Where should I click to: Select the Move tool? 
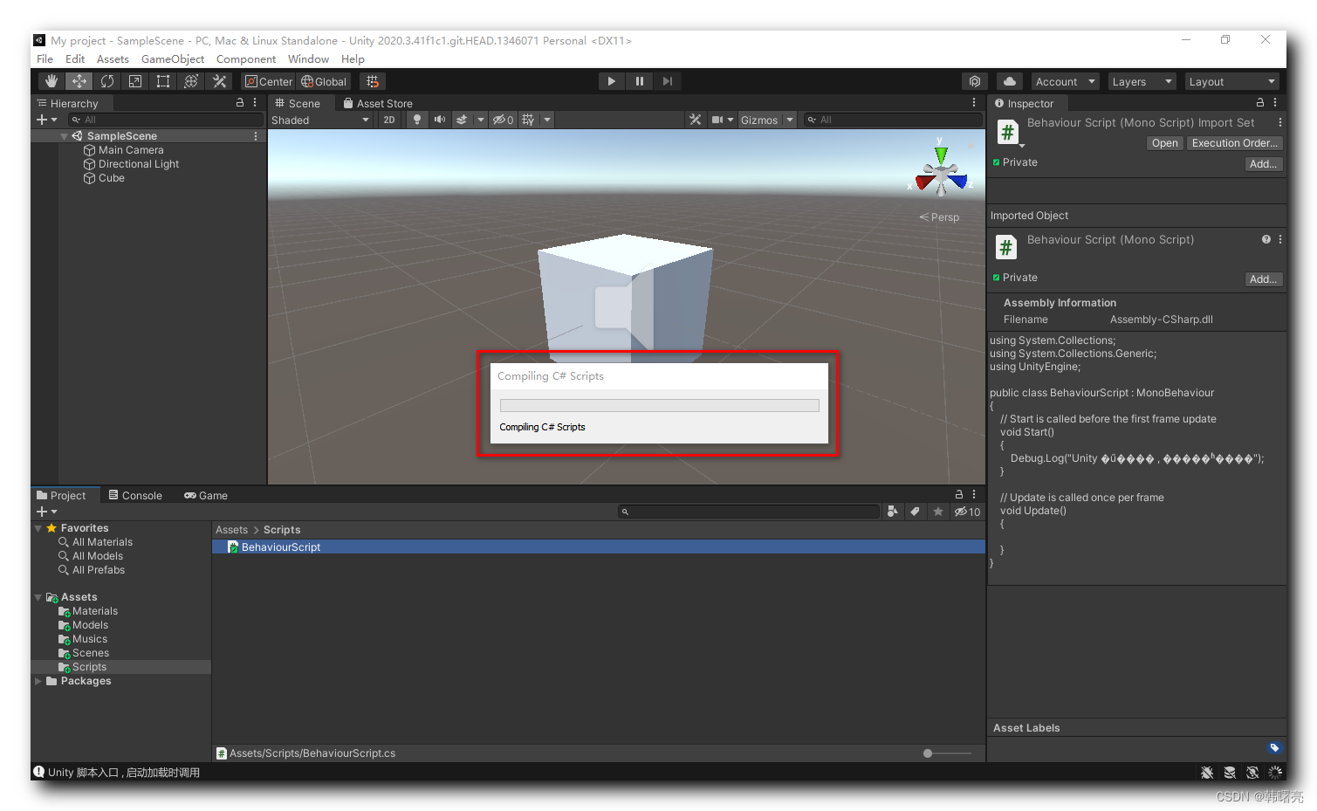79,80
